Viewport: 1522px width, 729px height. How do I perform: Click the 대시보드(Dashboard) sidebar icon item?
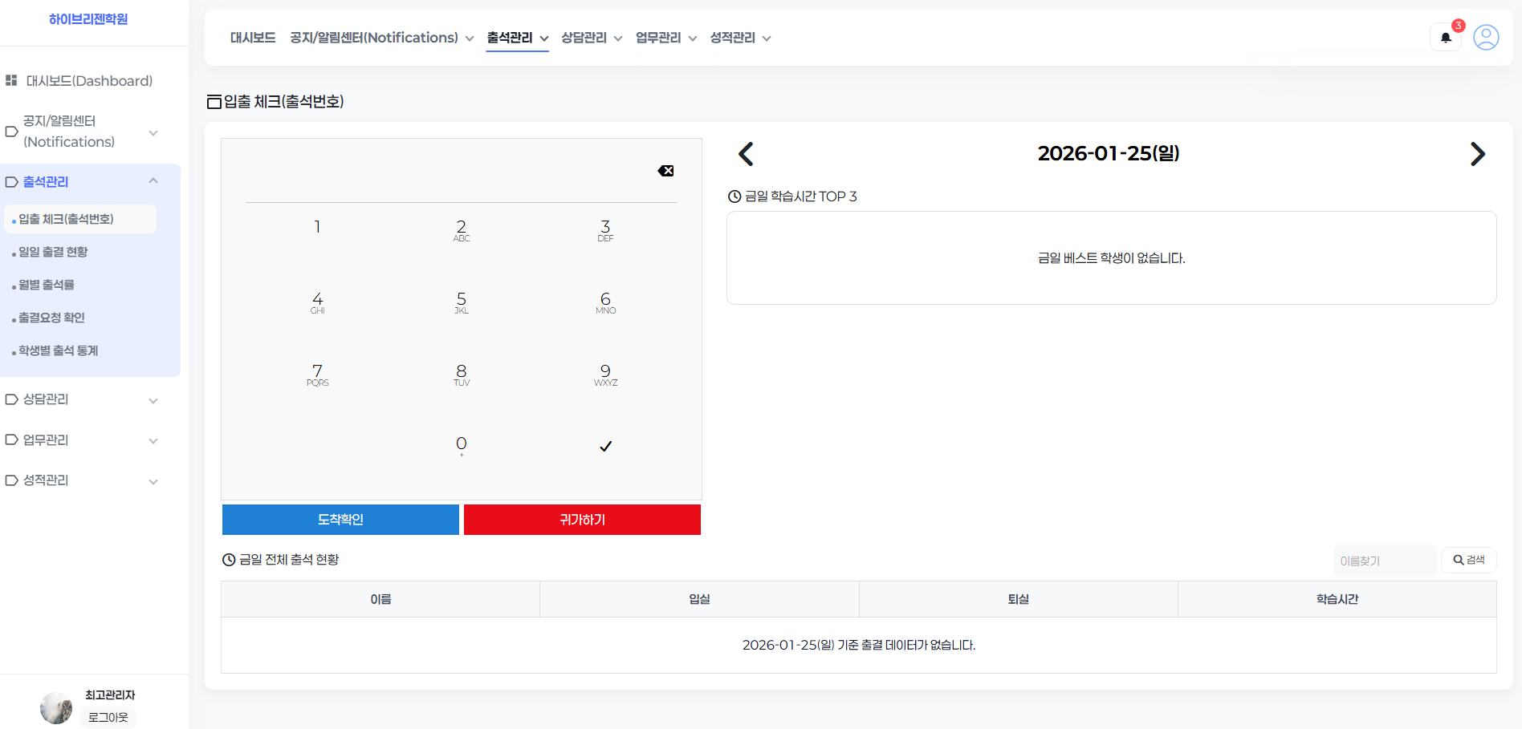click(x=11, y=80)
